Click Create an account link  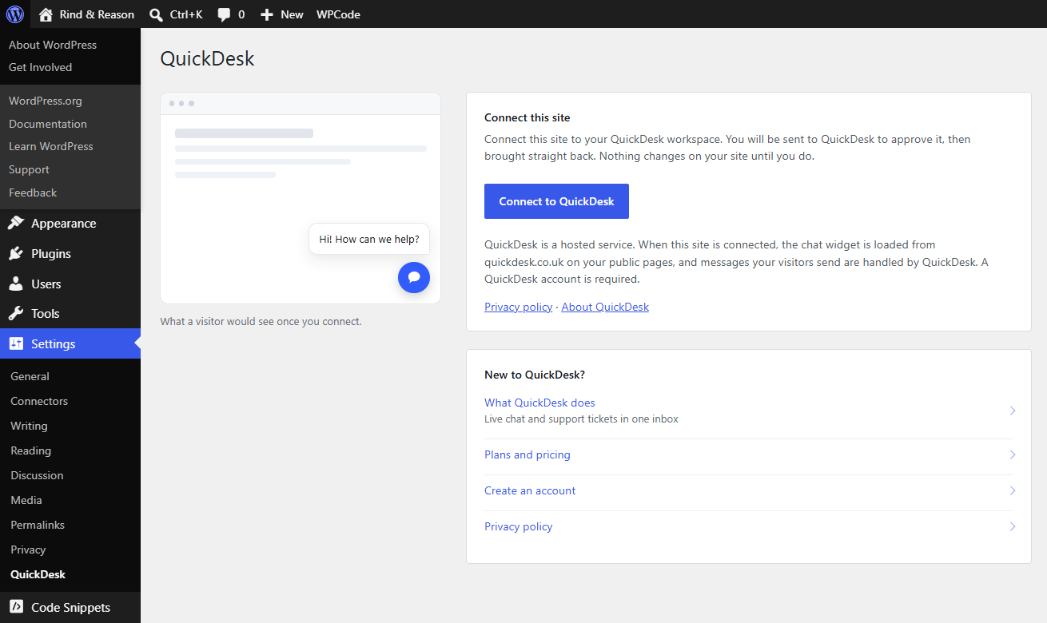tap(530, 490)
